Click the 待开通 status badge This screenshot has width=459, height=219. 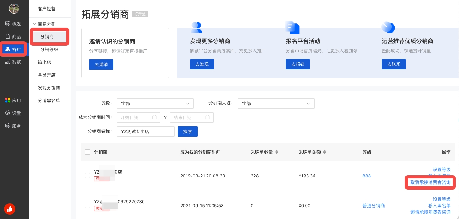point(140,14)
